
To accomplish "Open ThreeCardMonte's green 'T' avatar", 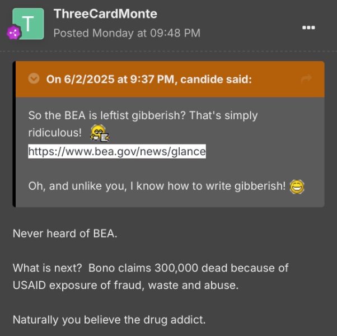I will [x=28, y=24].
